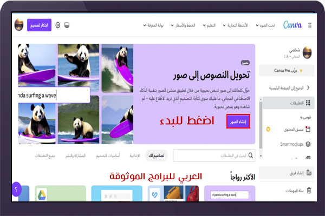325x216 pixels.
Task: Select the المشاركة والنشر tab
Action: pos(75,156)
